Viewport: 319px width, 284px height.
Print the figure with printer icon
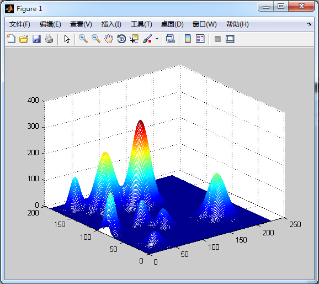pyautogui.click(x=49, y=39)
